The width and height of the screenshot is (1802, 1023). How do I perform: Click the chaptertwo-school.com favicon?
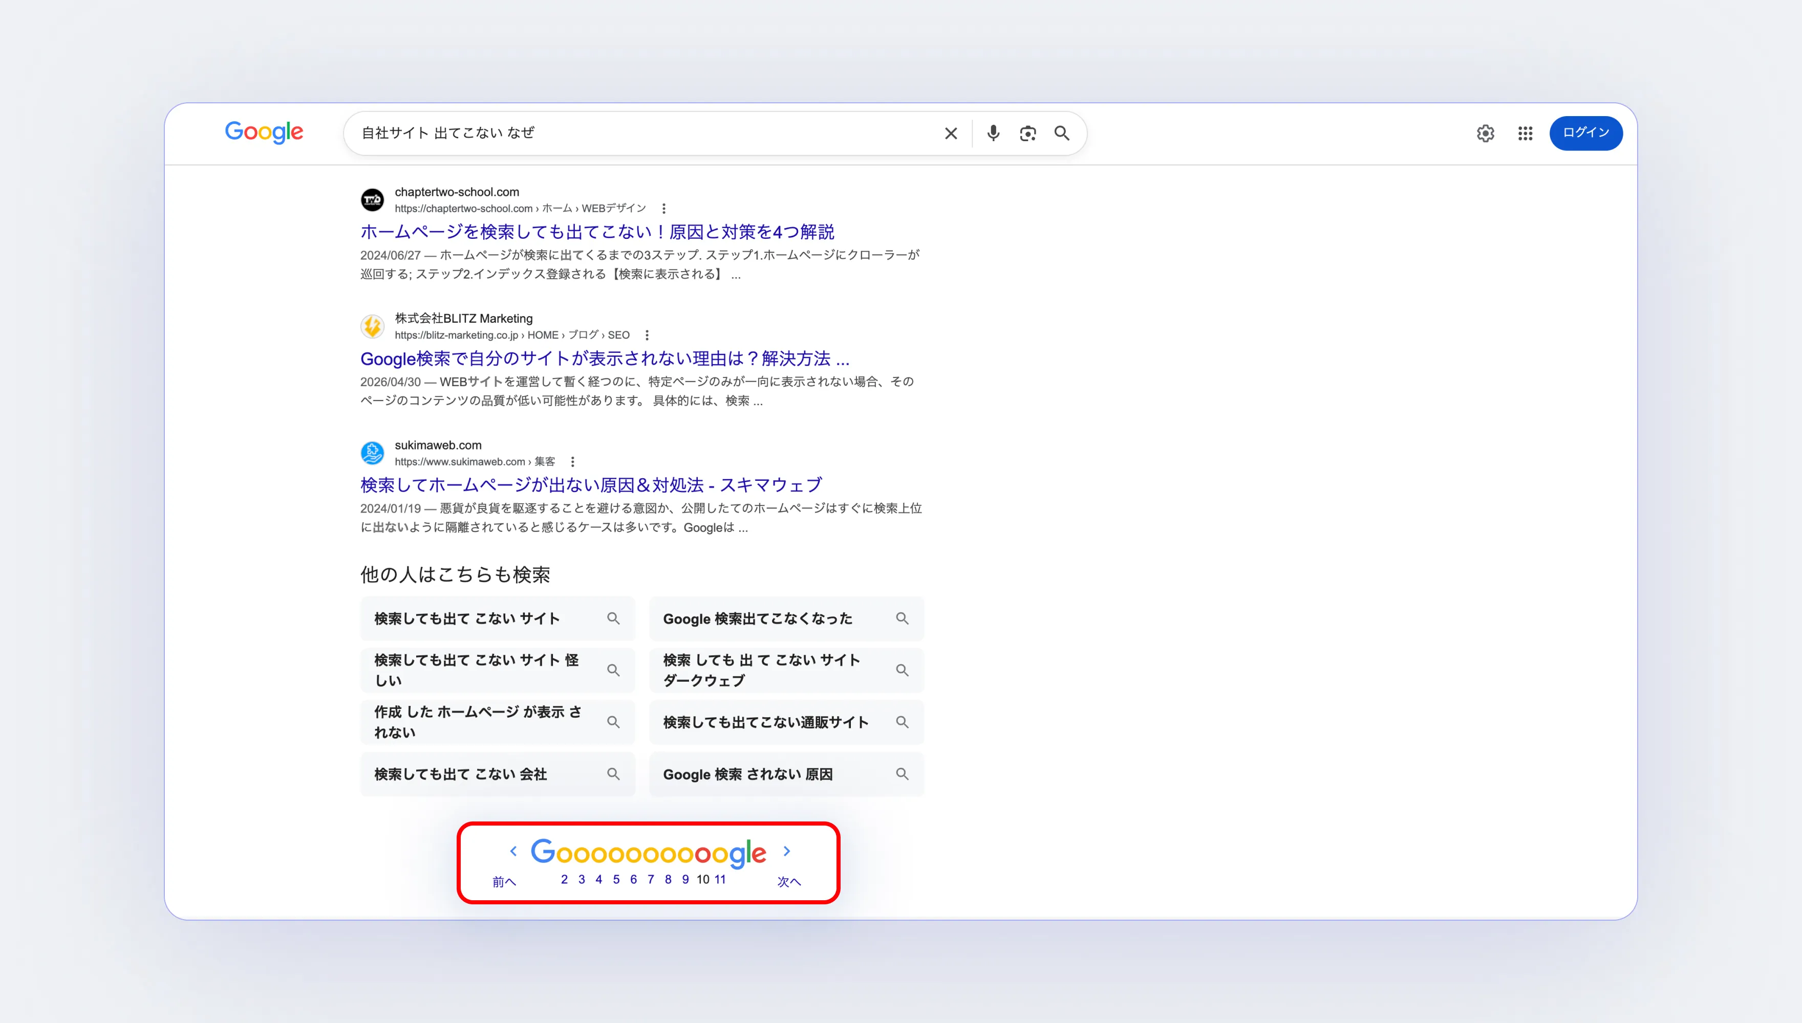tap(373, 199)
